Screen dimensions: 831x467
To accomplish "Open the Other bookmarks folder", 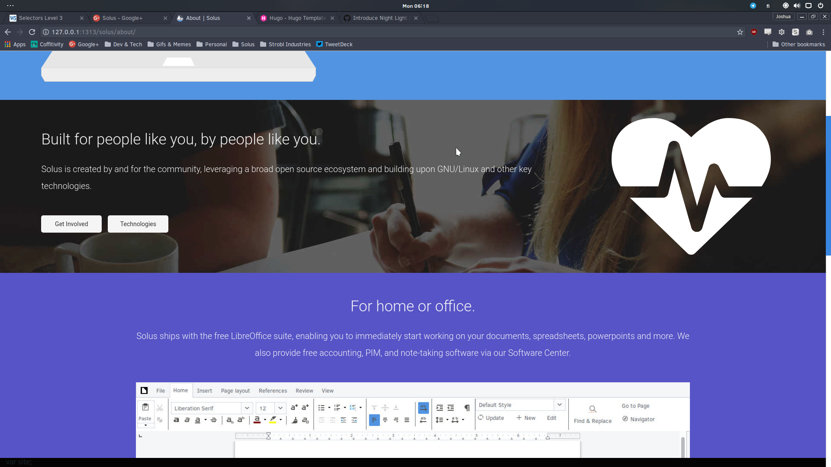I will coord(799,44).
